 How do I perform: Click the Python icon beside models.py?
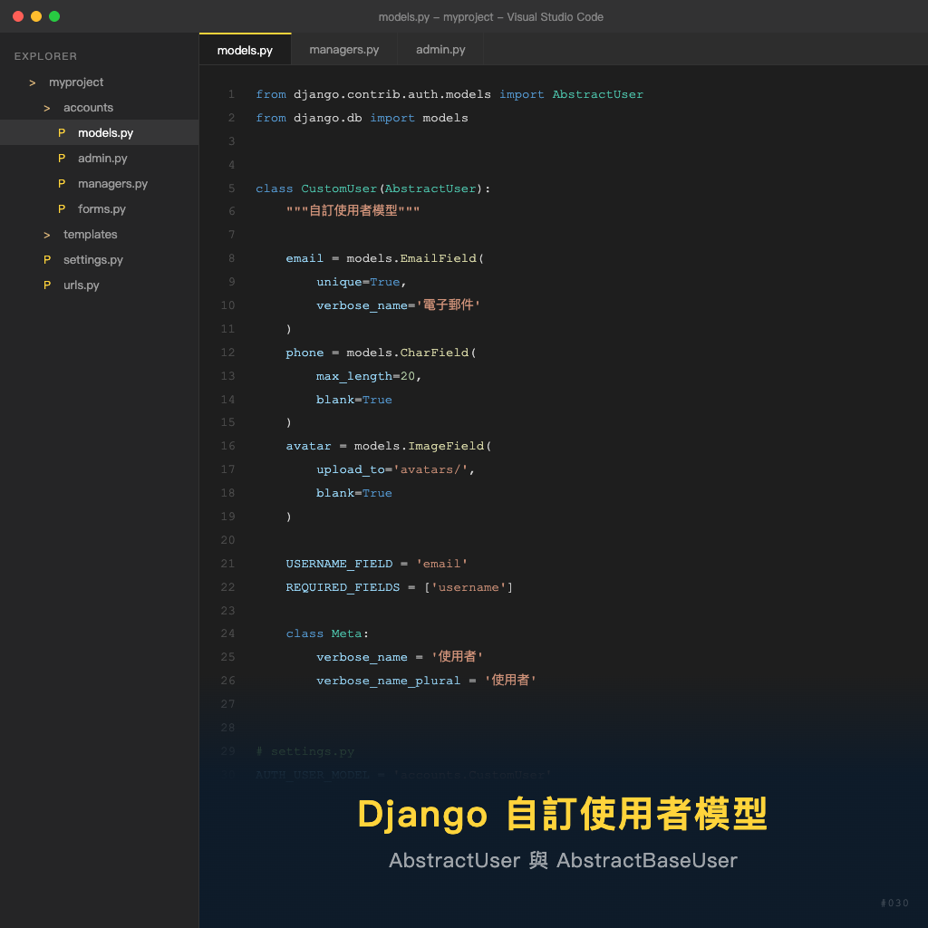point(62,132)
